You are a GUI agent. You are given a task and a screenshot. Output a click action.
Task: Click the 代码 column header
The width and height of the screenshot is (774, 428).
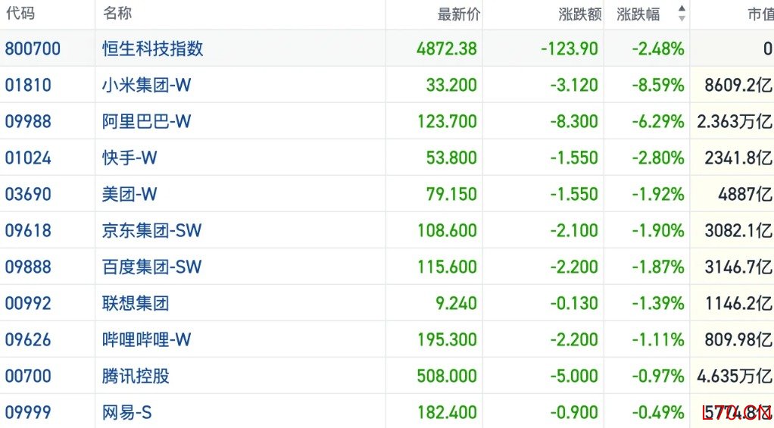click(20, 13)
